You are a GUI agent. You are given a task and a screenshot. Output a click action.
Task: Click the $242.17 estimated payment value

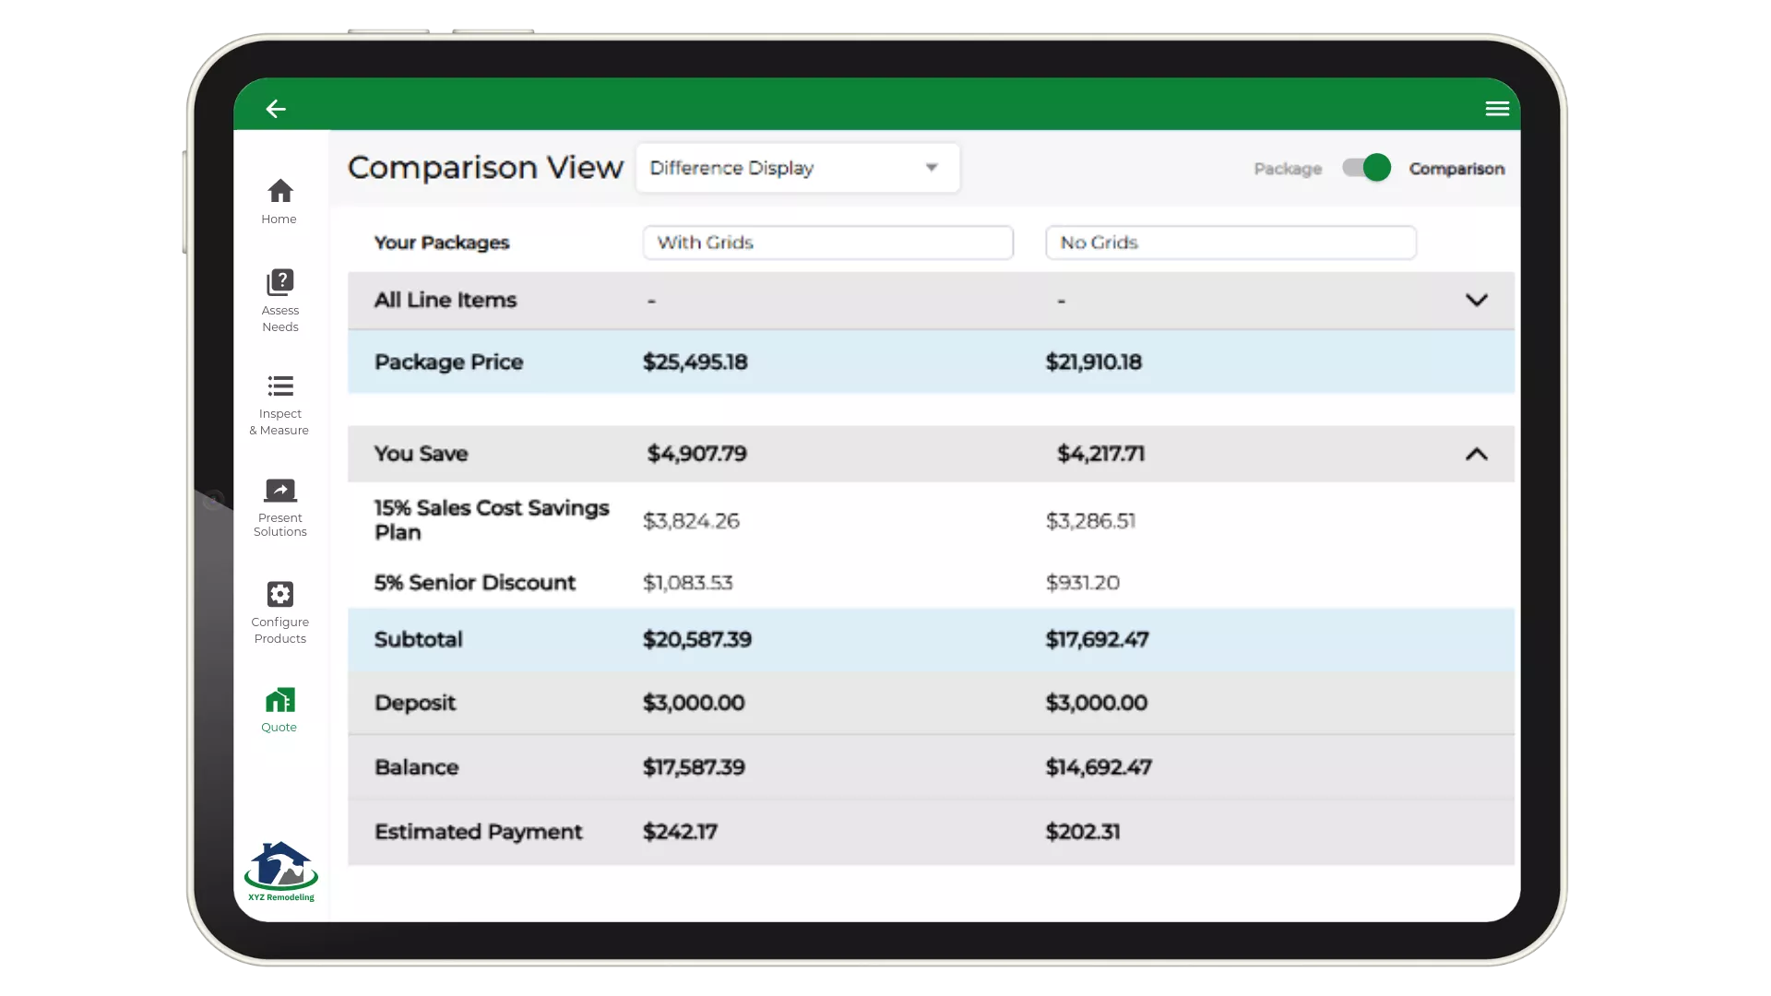(x=680, y=832)
